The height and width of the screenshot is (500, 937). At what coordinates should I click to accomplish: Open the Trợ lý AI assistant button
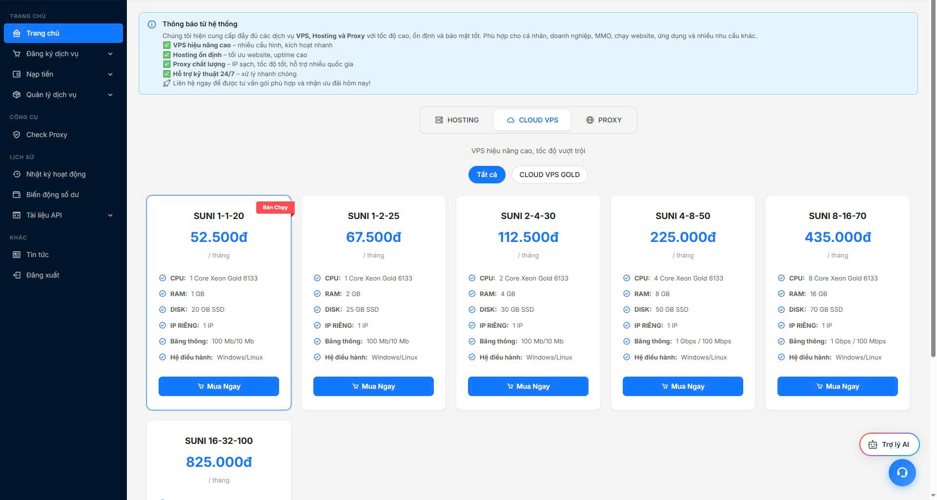pyautogui.click(x=889, y=445)
